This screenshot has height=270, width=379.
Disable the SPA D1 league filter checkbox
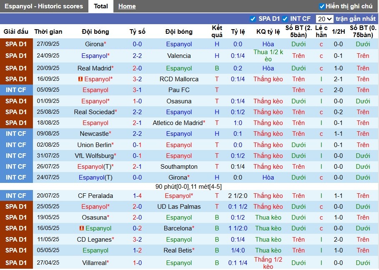tap(252, 19)
